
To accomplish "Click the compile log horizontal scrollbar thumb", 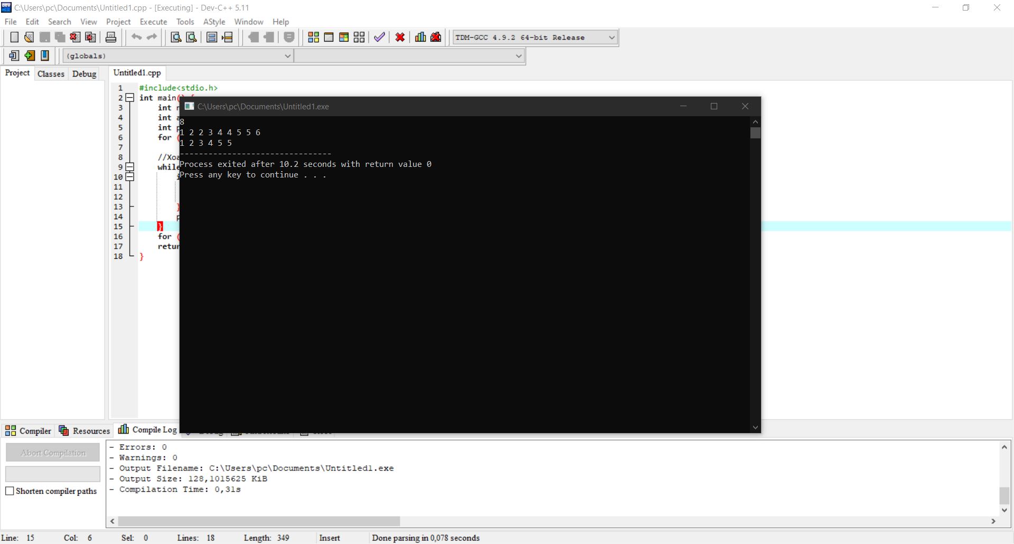I will pos(259,521).
